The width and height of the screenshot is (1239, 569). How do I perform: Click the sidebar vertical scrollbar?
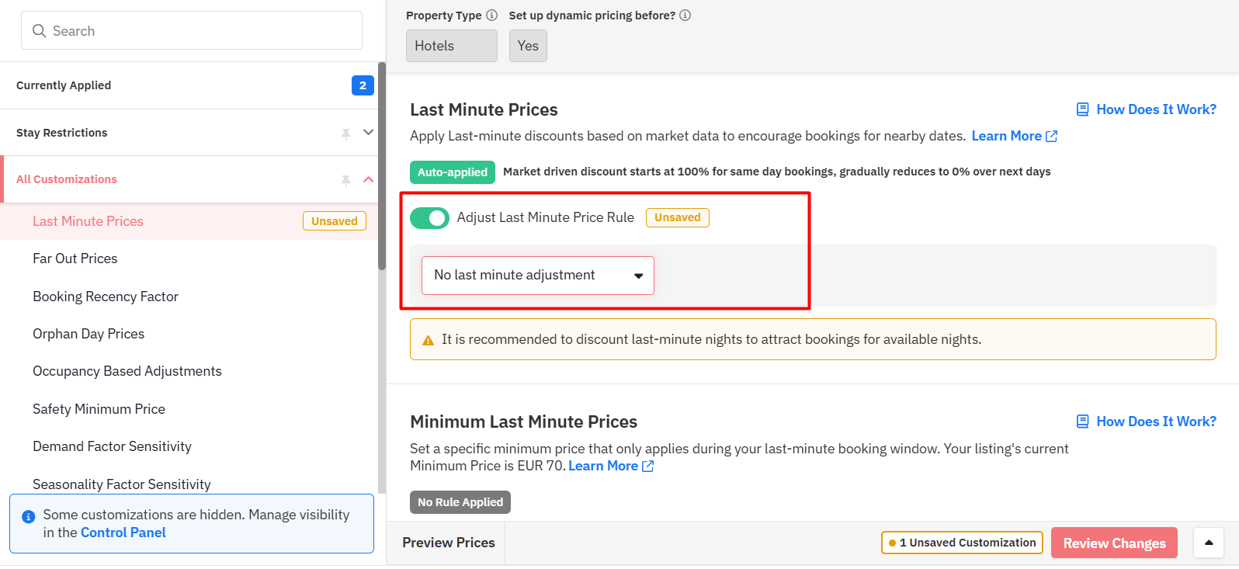382,167
